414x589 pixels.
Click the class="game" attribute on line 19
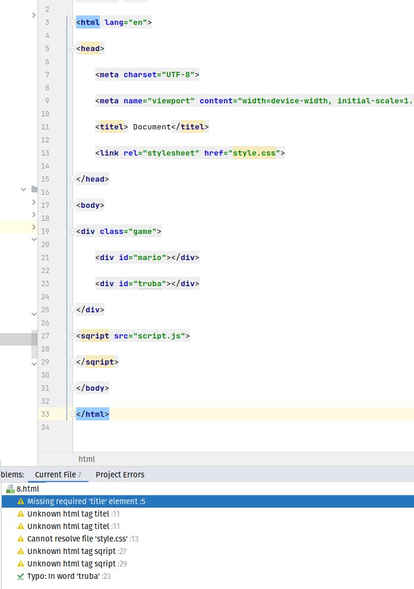click(128, 232)
